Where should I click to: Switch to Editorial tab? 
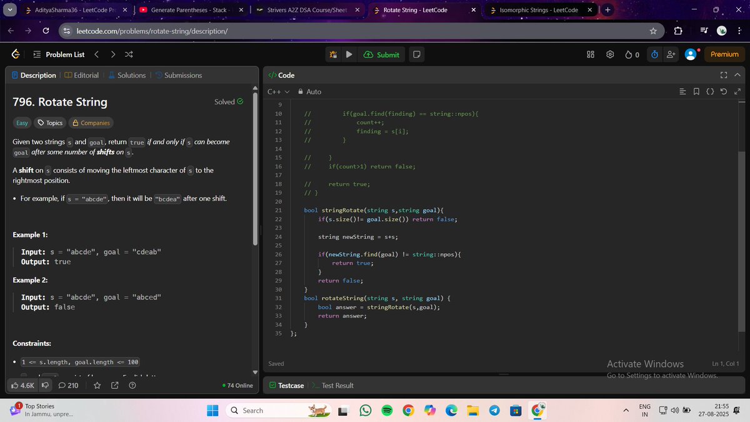81,75
